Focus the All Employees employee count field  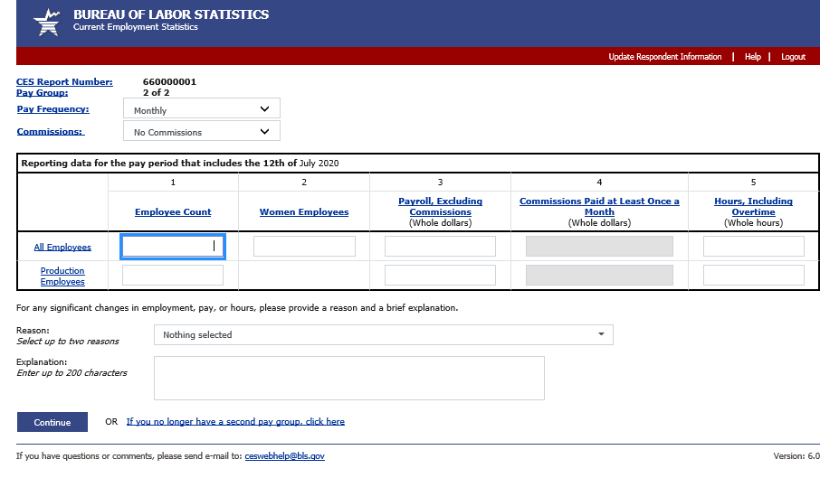[173, 246]
